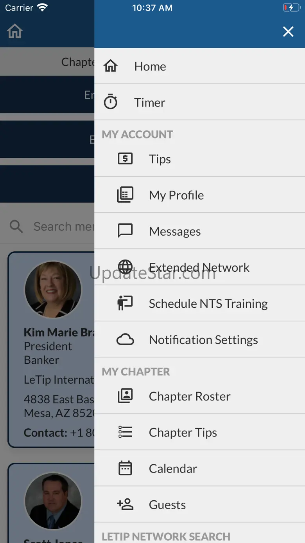Select the Chapter Roster menu entry
305x543 pixels.
point(190,396)
